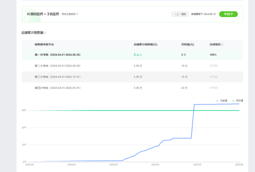Select 手机配件 category in breadcrumb
This screenshot has height=172, width=255.
click(x=53, y=14)
